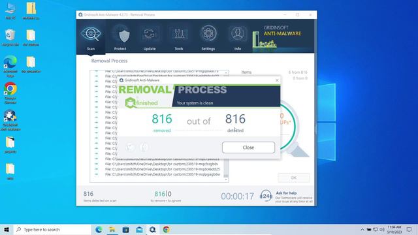Click the 816 detected count
This screenshot has width=418, height=235.
[x=235, y=119]
